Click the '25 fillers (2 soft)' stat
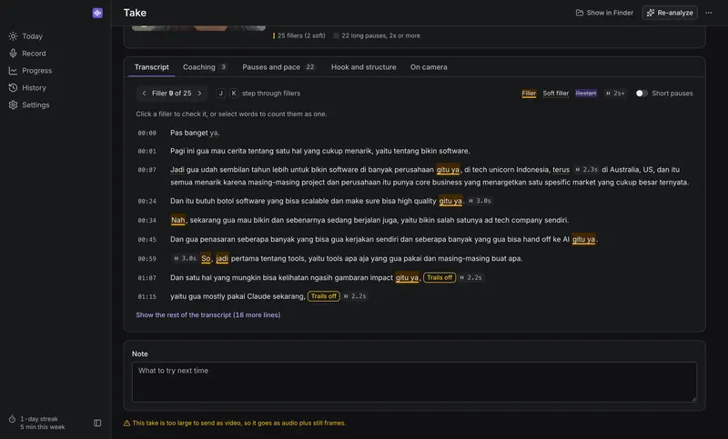The height and width of the screenshot is (439, 728). point(299,35)
